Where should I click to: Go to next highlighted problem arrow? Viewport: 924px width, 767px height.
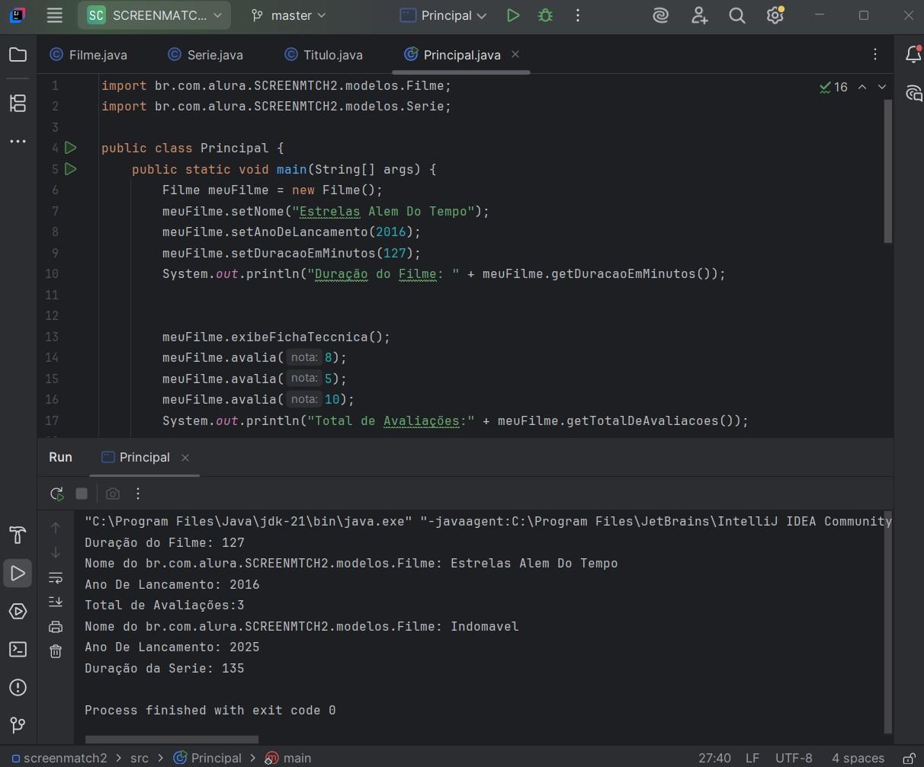[882, 87]
